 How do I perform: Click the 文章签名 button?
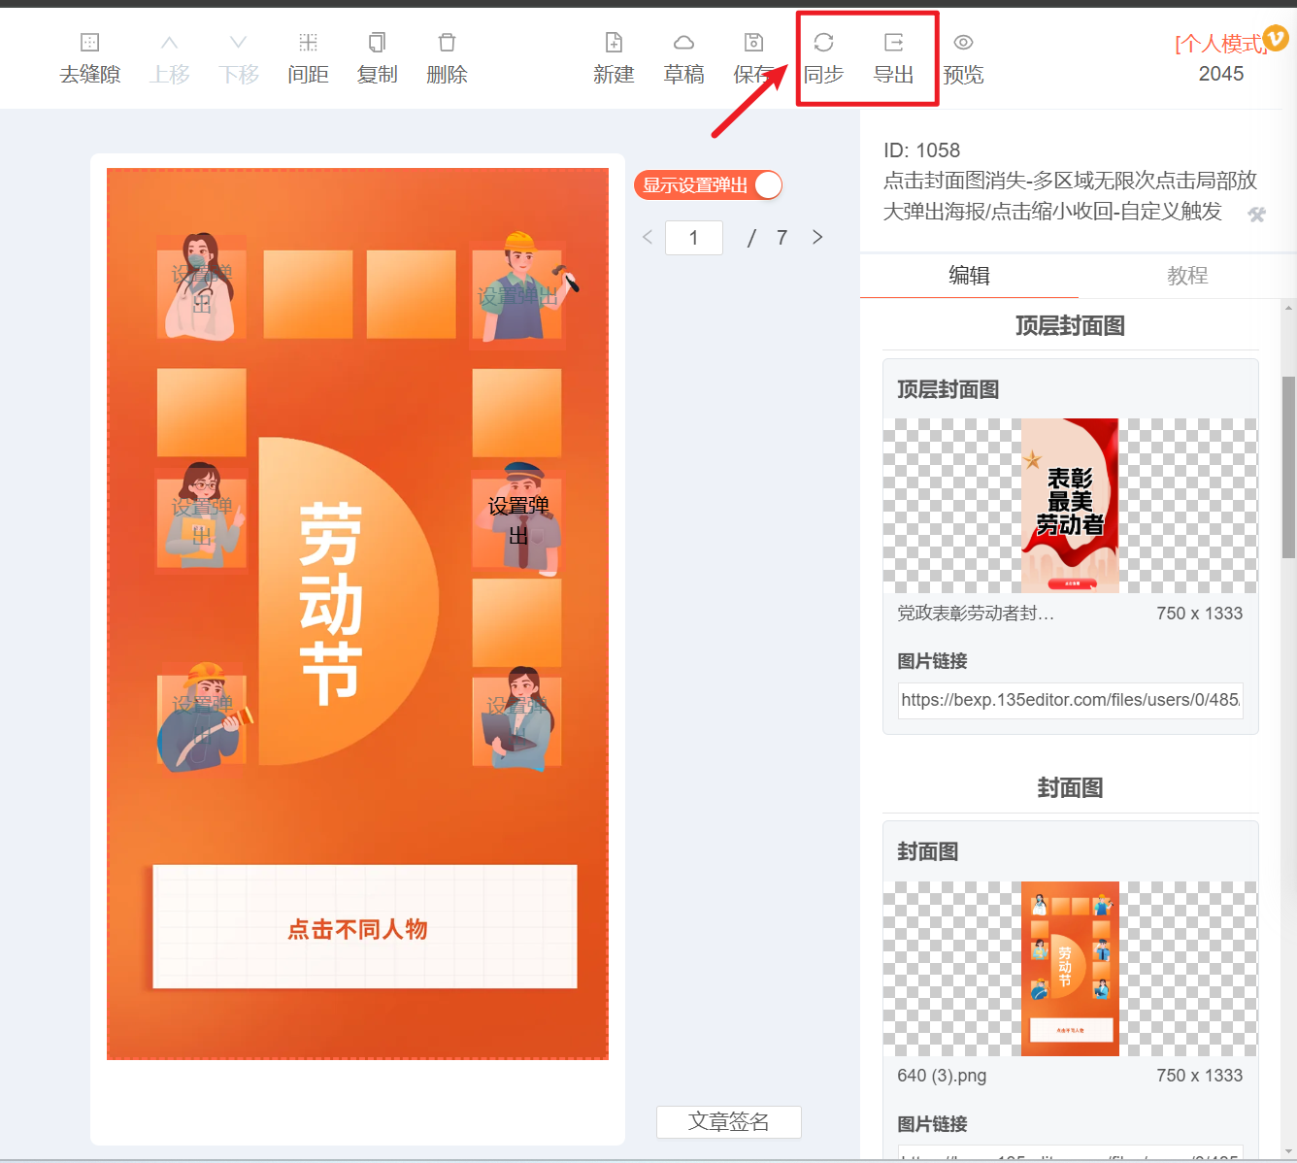[x=729, y=1122]
